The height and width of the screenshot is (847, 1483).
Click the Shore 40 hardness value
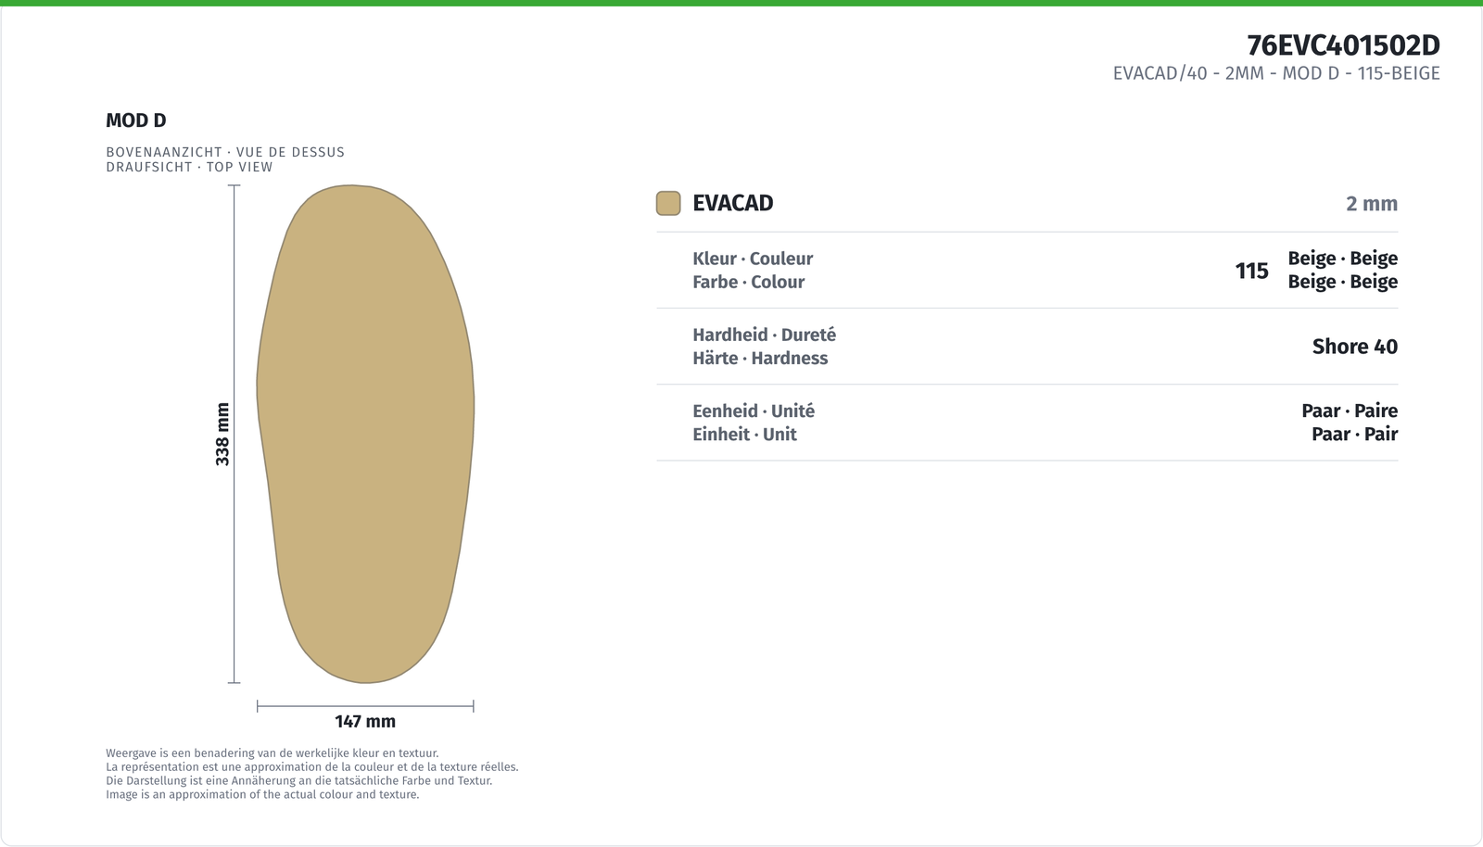[x=1355, y=347]
